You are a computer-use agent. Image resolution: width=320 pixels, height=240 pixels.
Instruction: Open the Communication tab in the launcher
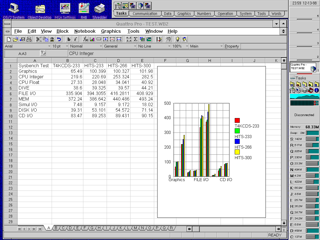[145, 14]
